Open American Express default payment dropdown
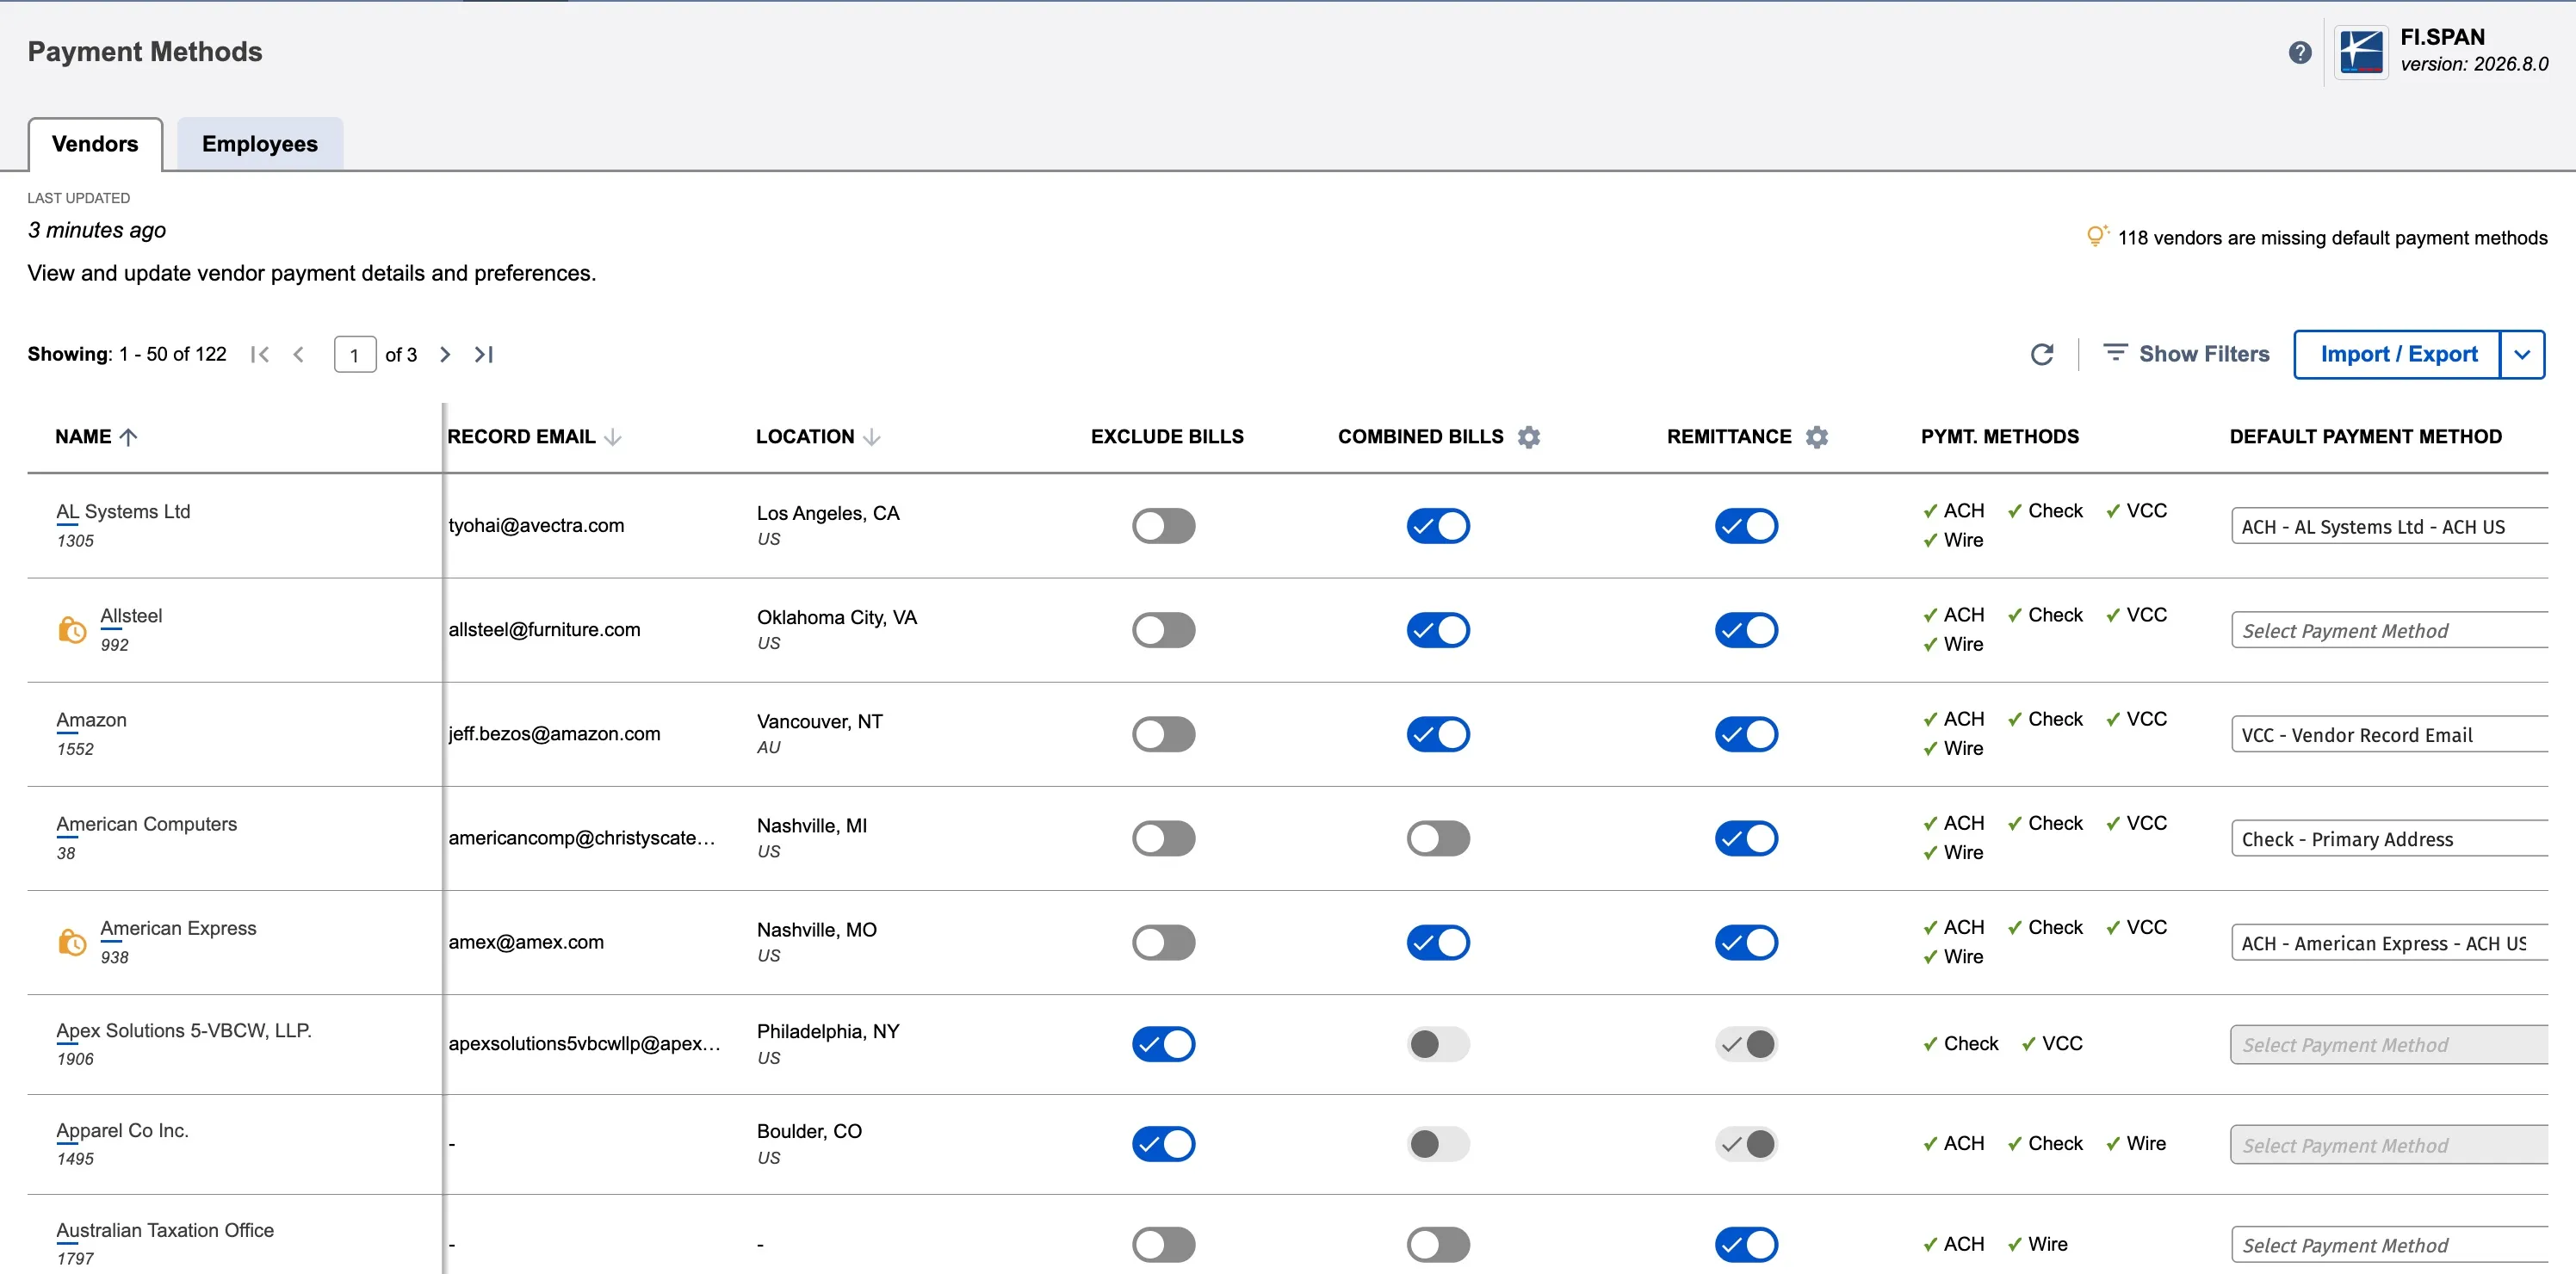Viewport: 2576px width, 1274px height. (2389, 942)
